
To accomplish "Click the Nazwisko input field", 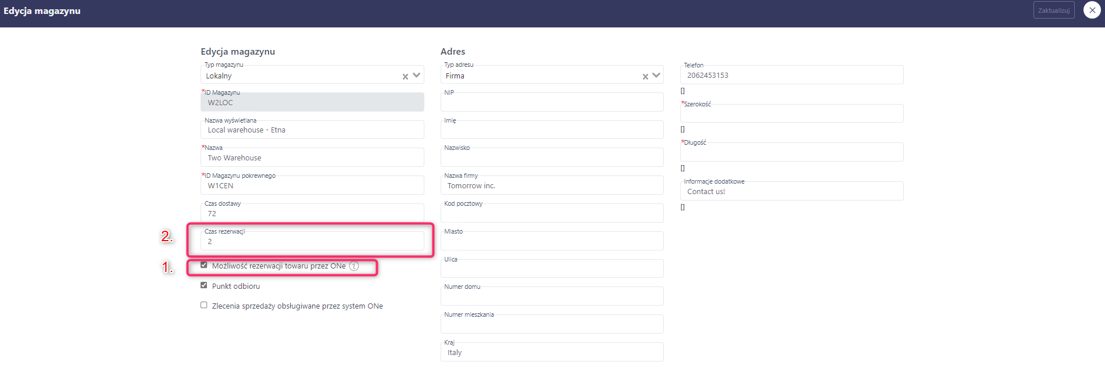I will (552, 157).
